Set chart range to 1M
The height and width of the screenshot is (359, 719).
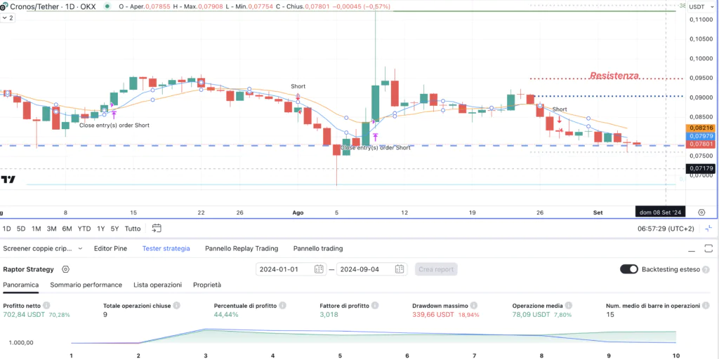tap(37, 229)
